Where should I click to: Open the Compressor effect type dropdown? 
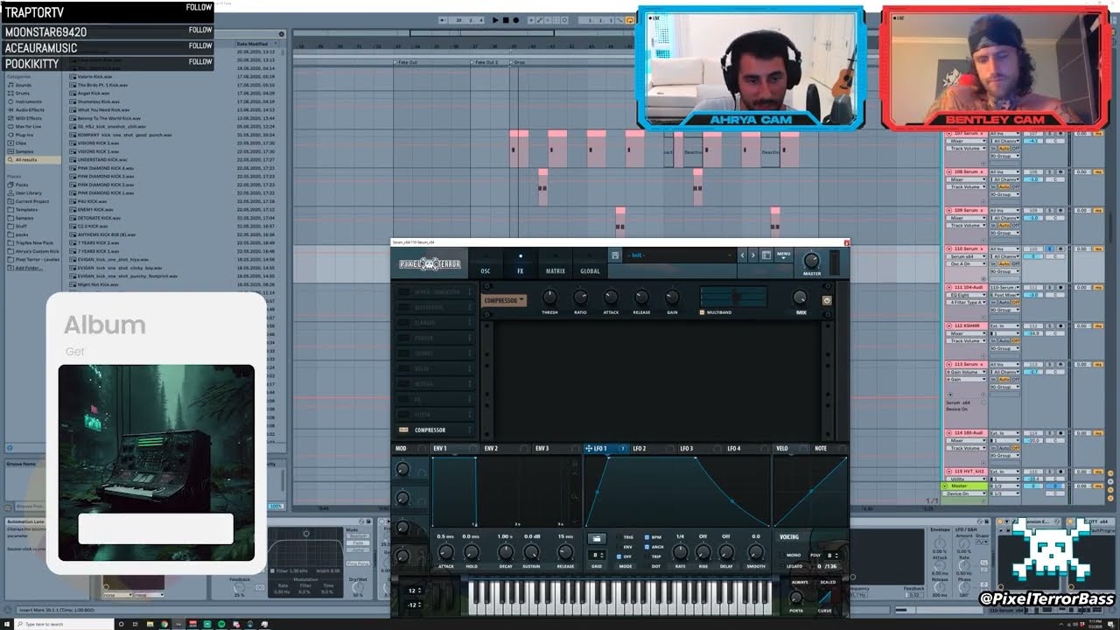(x=504, y=300)
